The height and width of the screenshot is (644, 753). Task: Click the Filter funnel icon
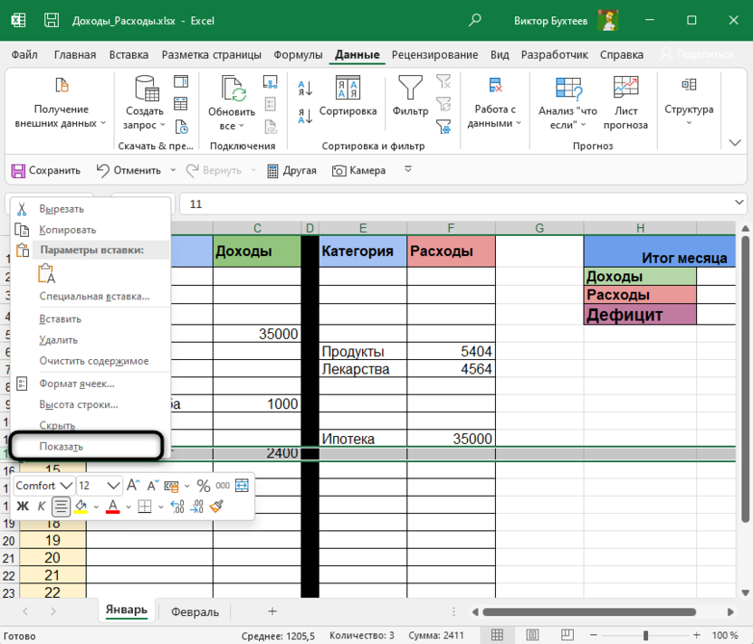[410, 90]
